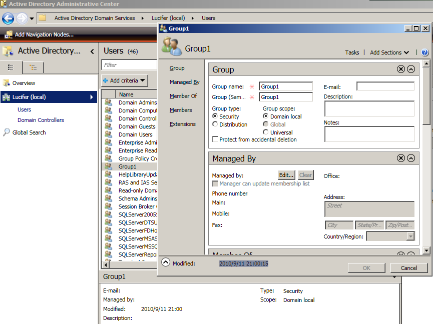Go back with the blue back arrow
This screenshot has height=324, width=433.
pos(8,18)
